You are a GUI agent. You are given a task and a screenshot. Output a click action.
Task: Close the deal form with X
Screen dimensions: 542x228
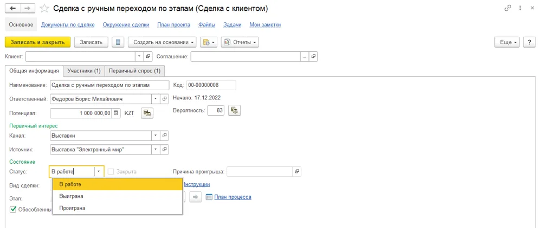pyautogui.click(x=532, y=8)
